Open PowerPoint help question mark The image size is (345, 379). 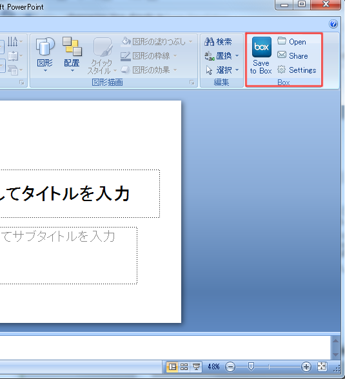(333, 24)
